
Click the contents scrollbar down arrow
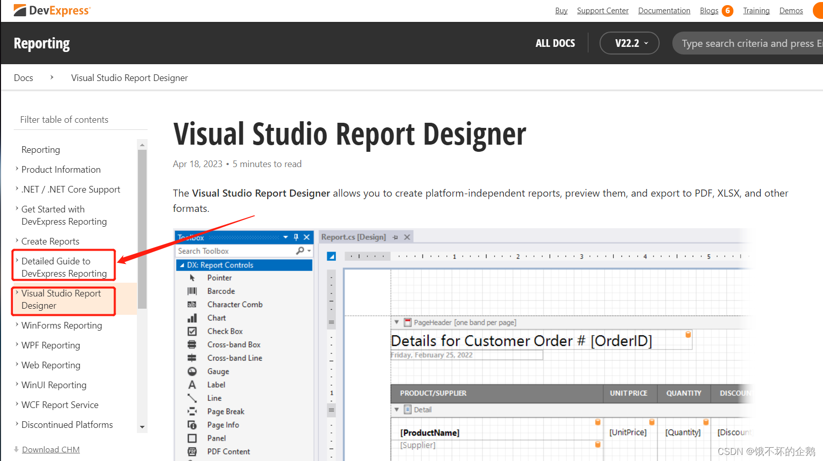142,427
